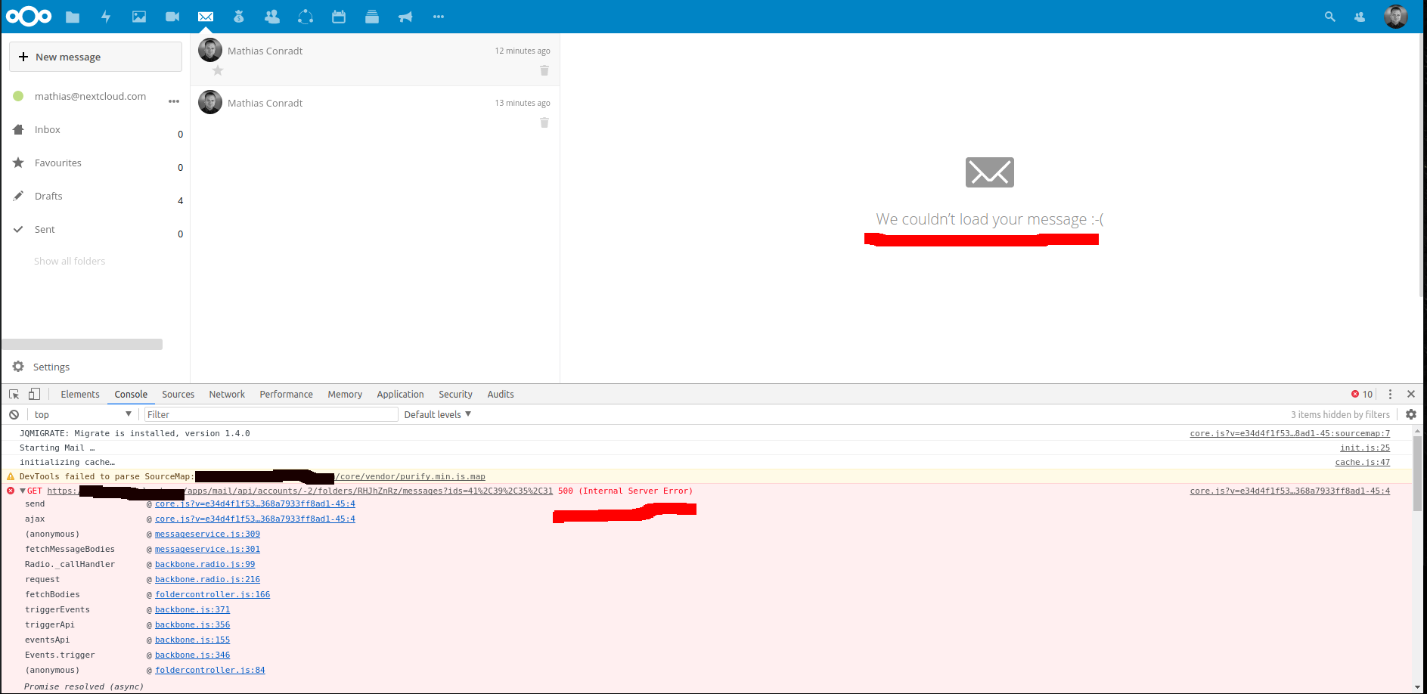Open the Gallery app icon
The image size is (1427, 694).
point(139,17)
